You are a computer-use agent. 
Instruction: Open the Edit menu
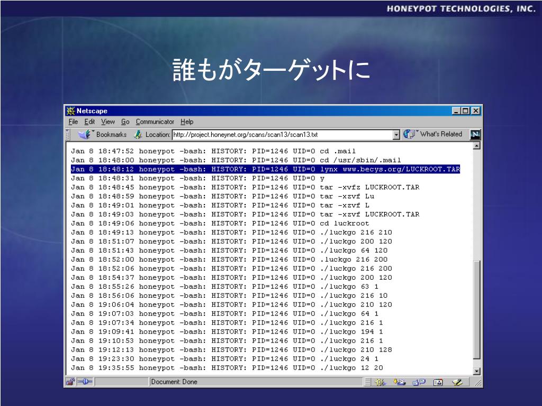coord(89,122)
